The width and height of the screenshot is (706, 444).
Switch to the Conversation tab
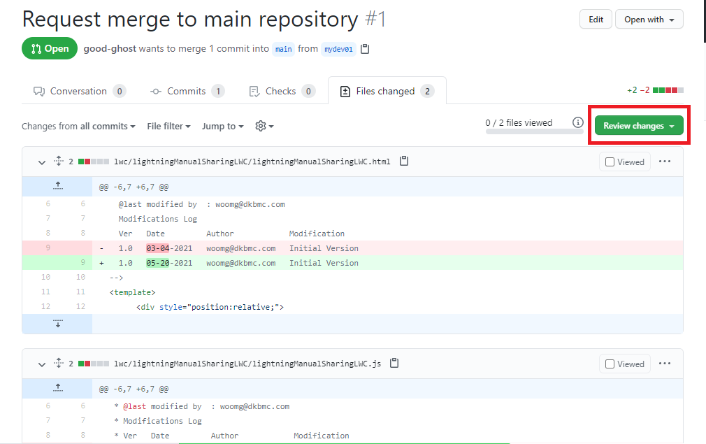[x=78, y=90]
